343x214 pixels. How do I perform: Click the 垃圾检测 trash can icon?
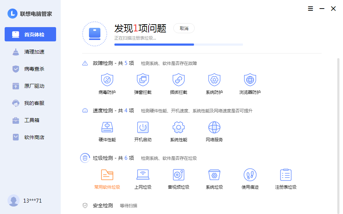click(x=85, y=158)
